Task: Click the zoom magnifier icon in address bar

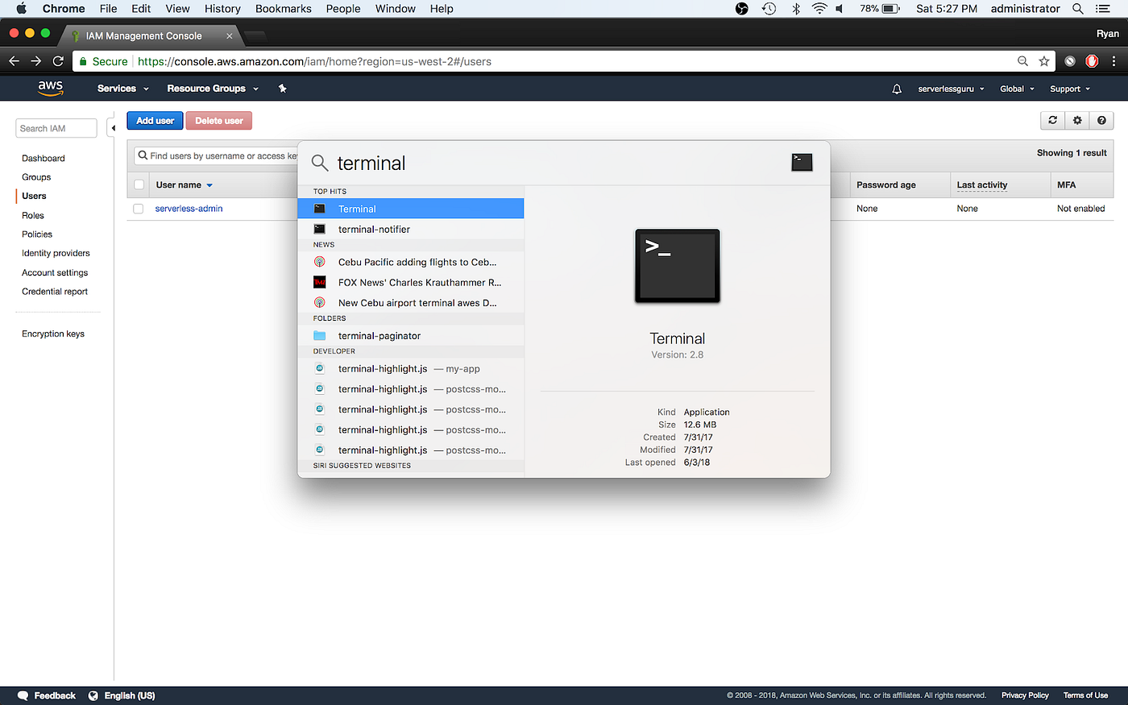Action: [1022, 61]
